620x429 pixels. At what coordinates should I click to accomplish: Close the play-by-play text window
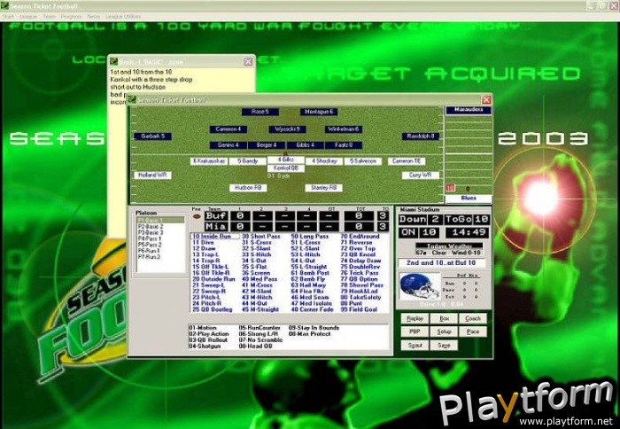[248, 61]
